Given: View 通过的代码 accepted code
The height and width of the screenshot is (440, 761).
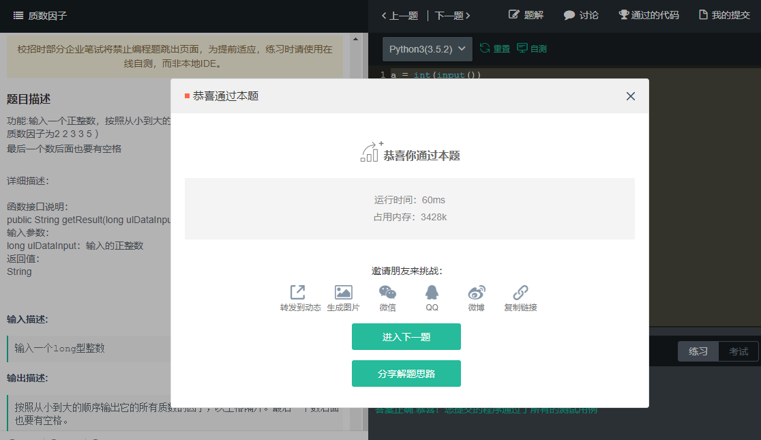Looking at the screenshot, I should [x=649, y=15].
